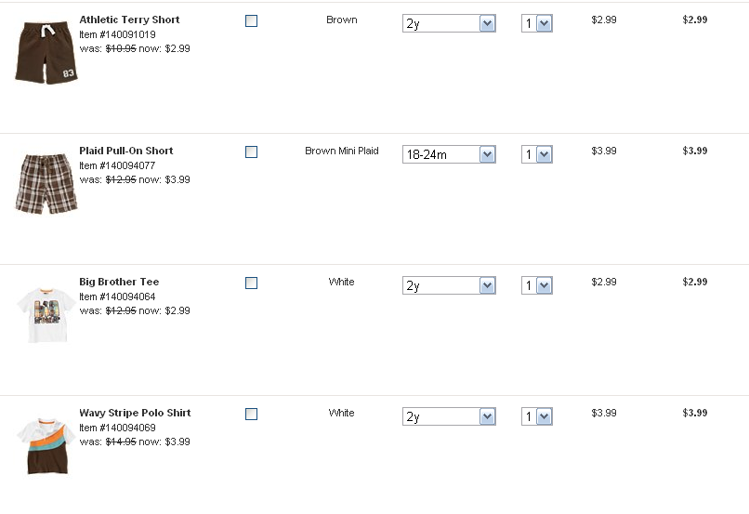Screen dimensions: 749x514
Task: Tick the Plaid Pull-On Short checkbox
Action: 251,152
